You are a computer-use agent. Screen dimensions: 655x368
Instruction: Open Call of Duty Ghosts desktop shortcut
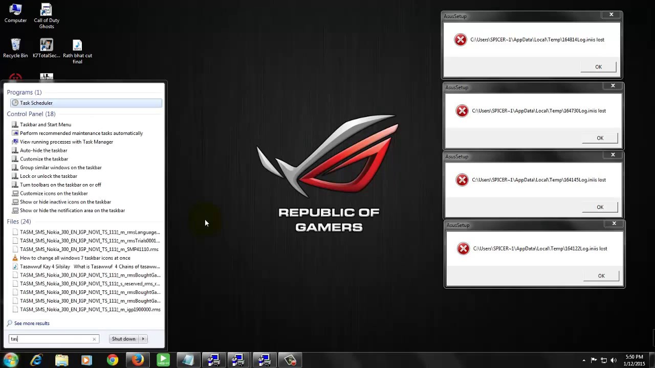coord(47,16)
